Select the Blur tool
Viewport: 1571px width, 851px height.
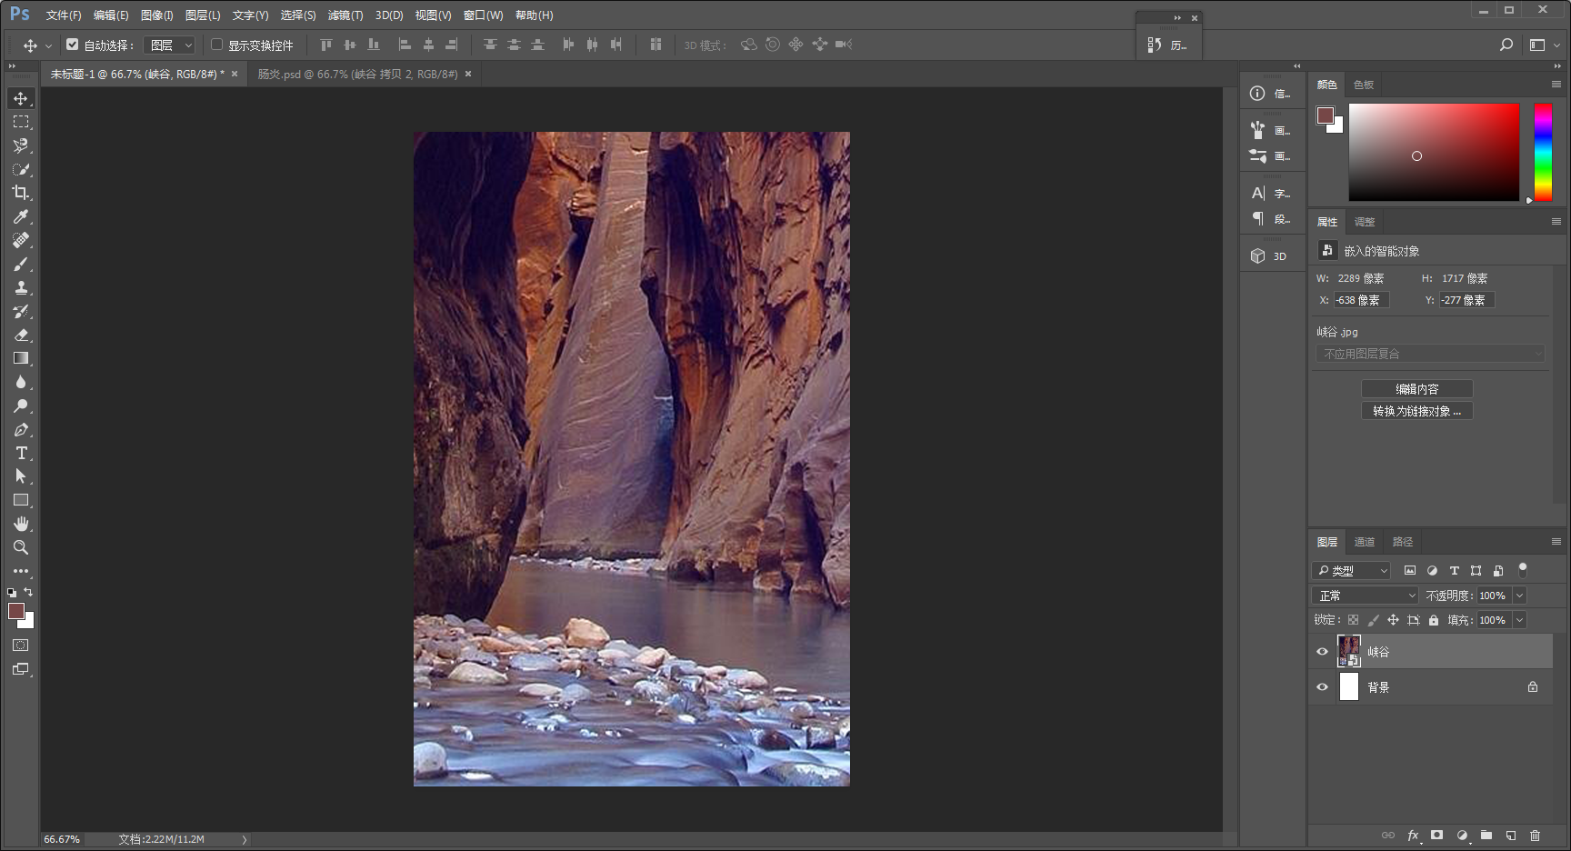tap(21, 382)
